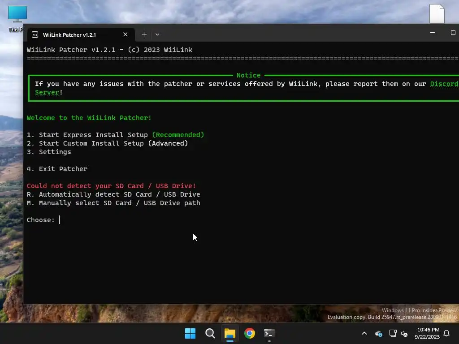Open the OneDrive tray icon
459x344 pixels.
(378, 333)
